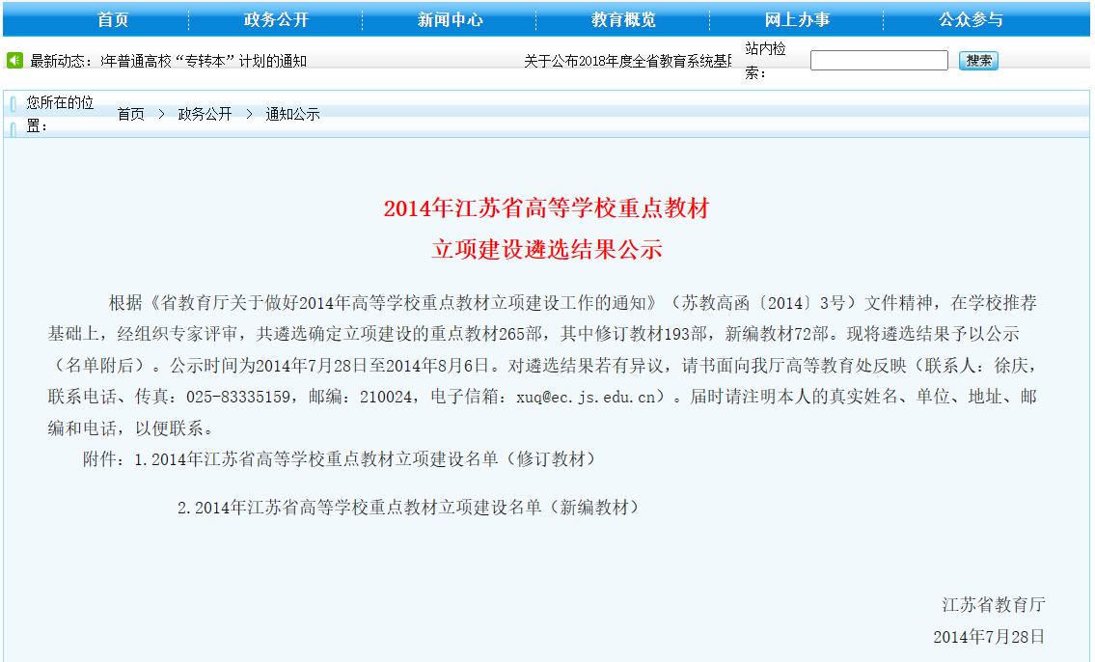Click the speaker icon beside 最新动态
This screenshot has width=1095, height=662.
(14, 61)
